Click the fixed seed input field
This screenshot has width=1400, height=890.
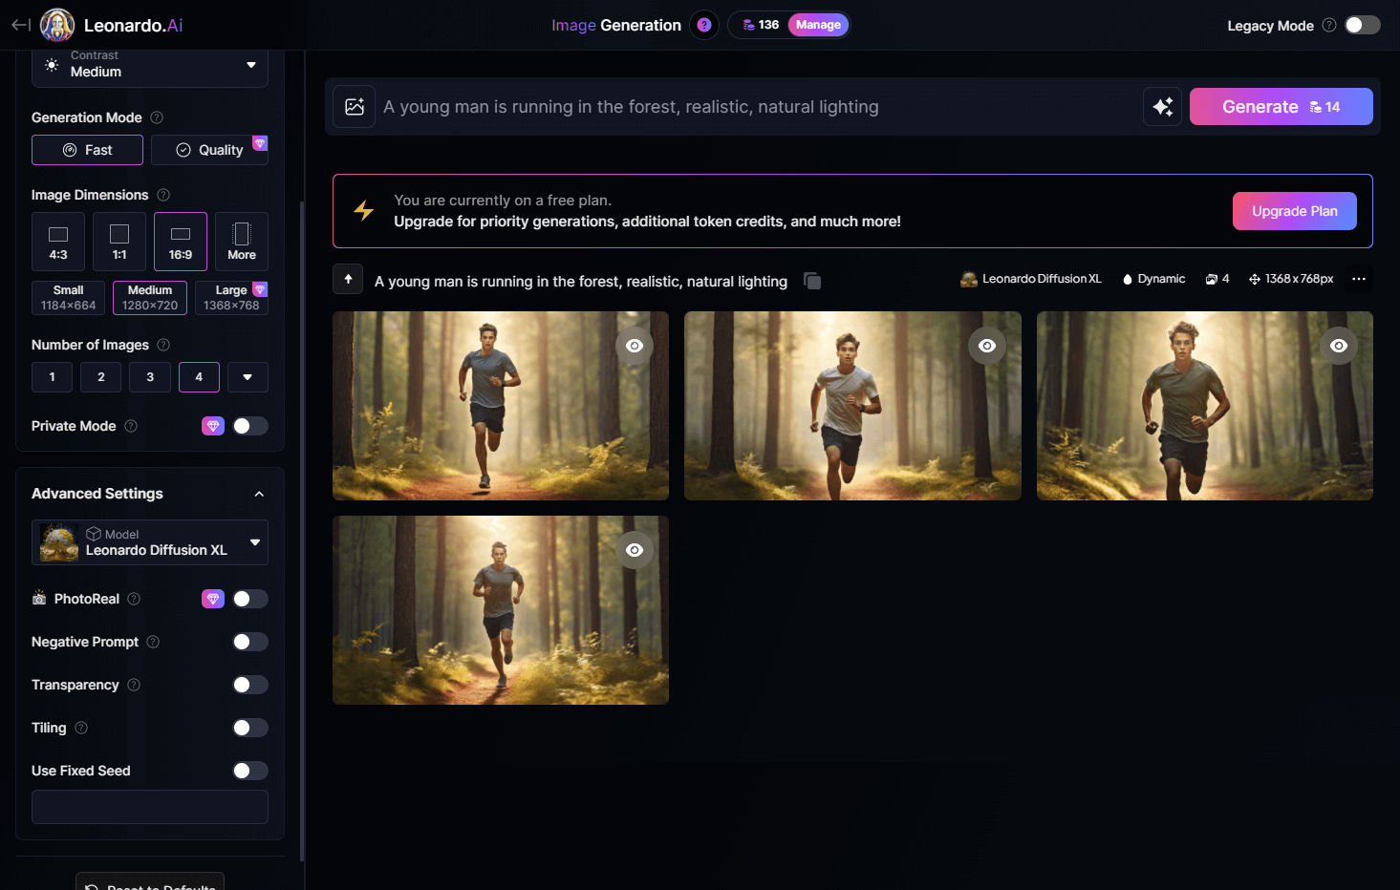click(150, 807)
